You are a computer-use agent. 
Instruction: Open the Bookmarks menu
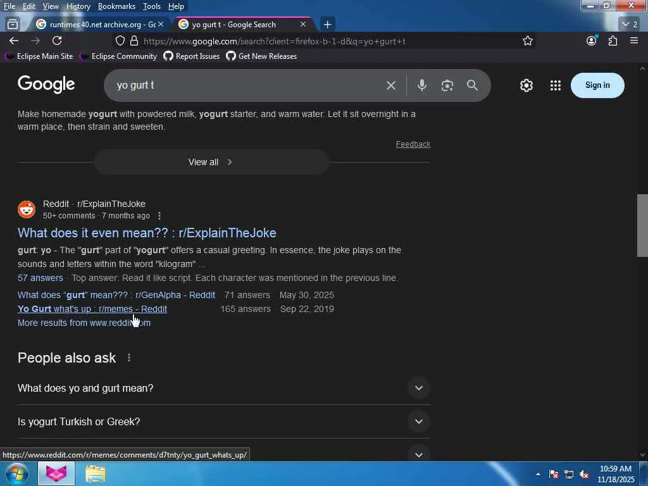(116, 6)
